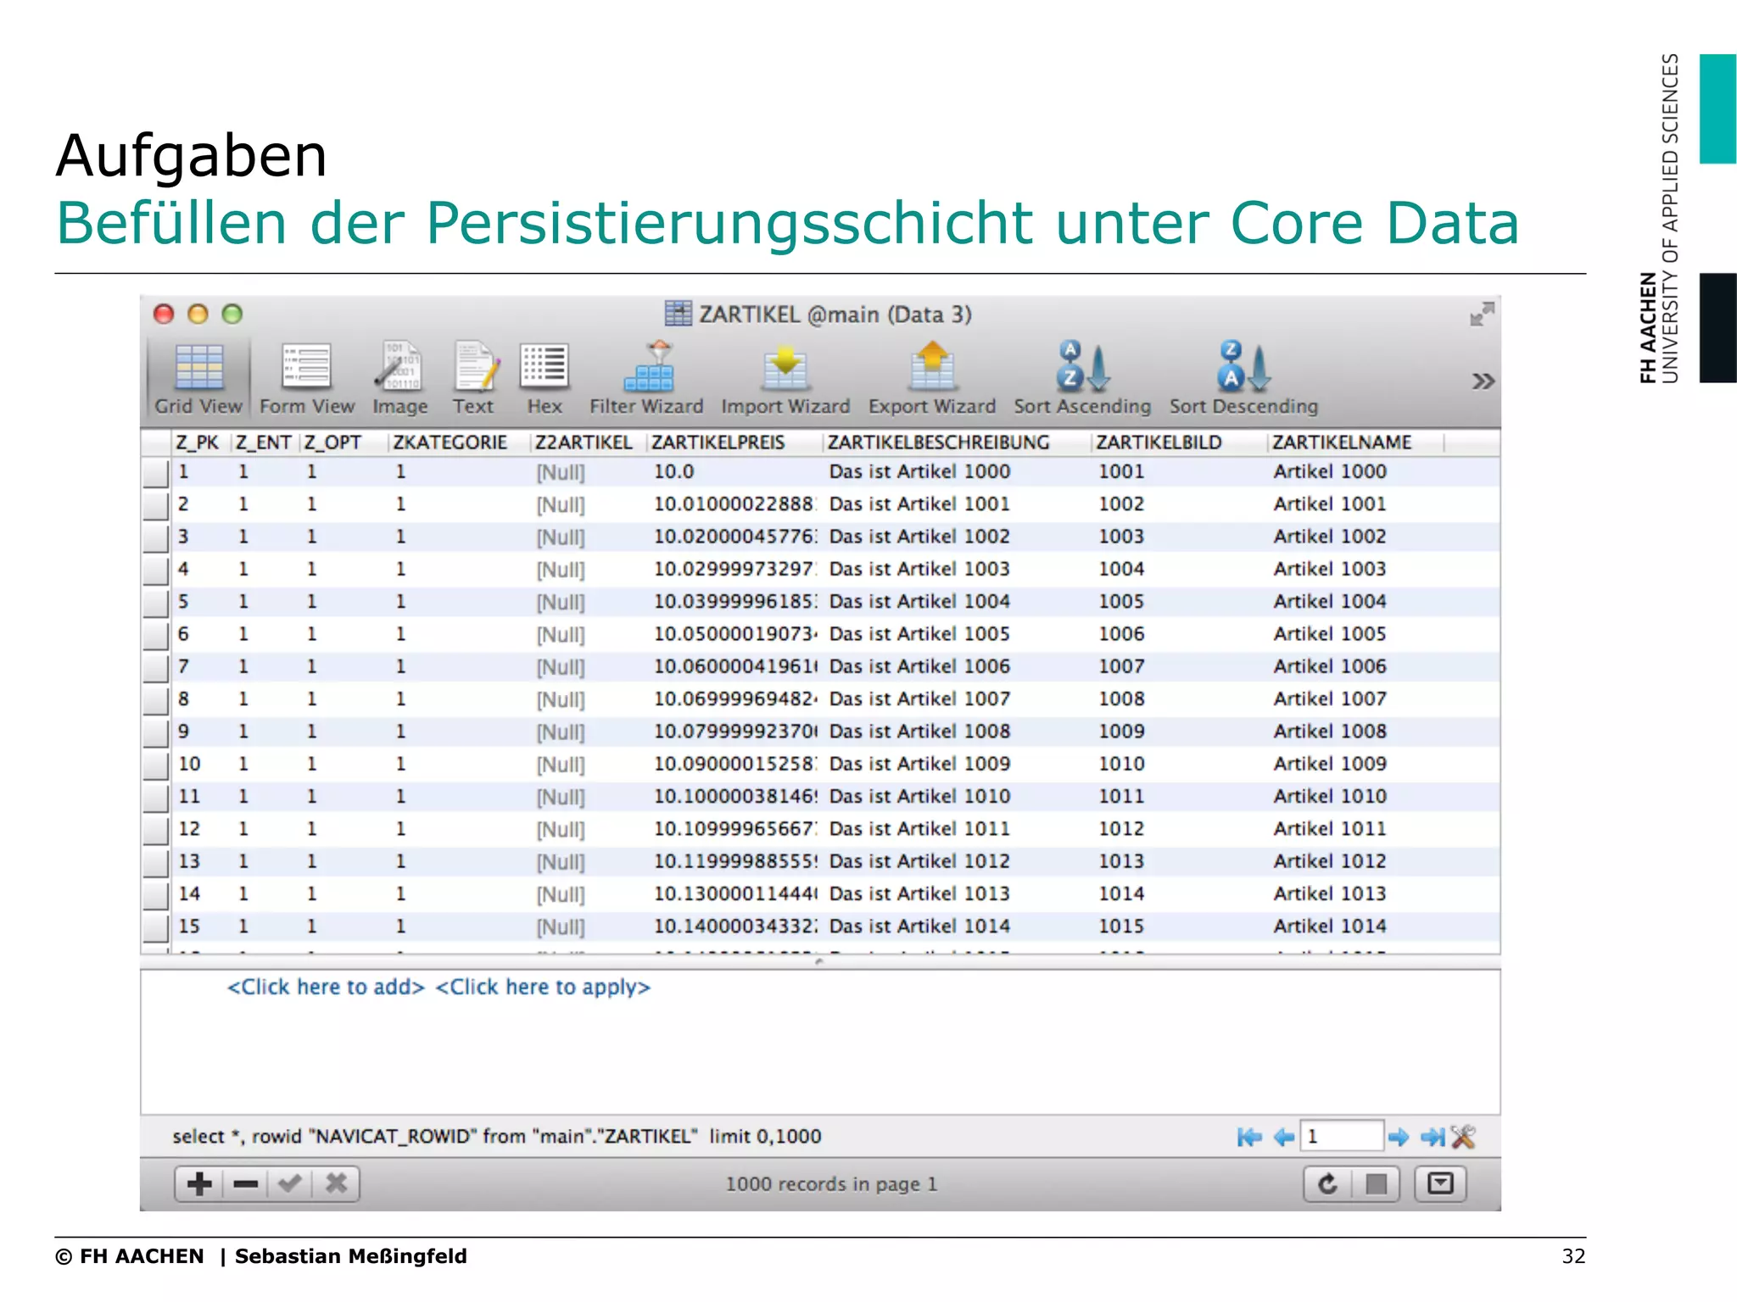Click the SQL select statement text
The image size is (1737, 1302).
(497, 1137)
